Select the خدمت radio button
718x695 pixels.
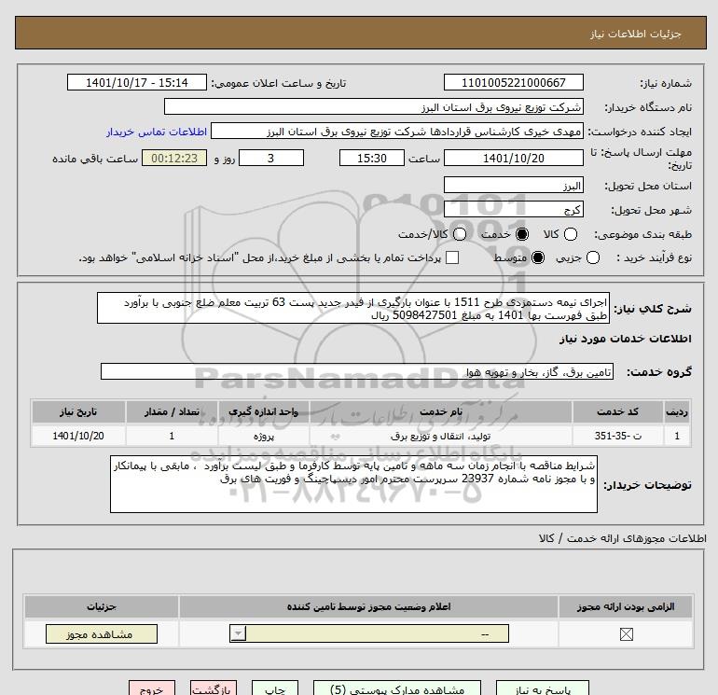click(x=521, y=234)
